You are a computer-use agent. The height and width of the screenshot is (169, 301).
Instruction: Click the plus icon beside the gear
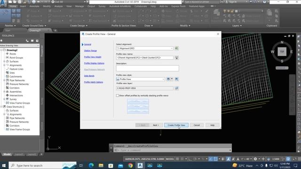(263, 159)
